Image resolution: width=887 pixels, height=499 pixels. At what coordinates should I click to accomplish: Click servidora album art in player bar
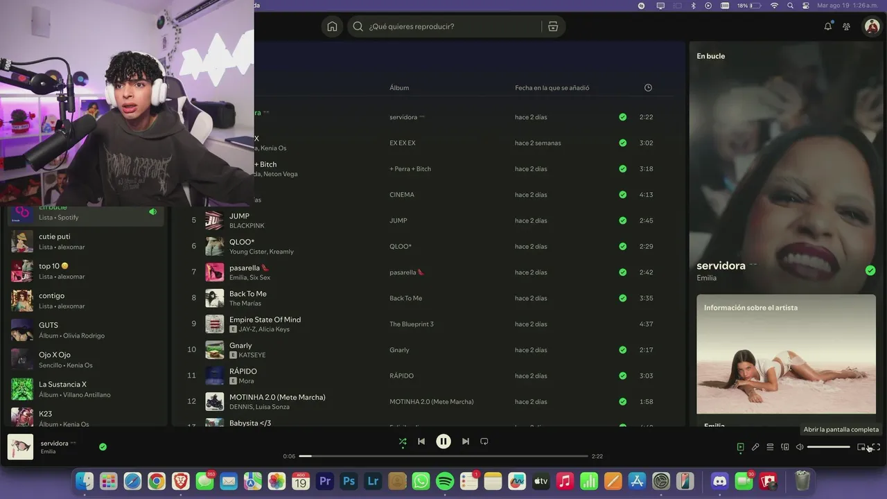[x=20, y=447]
